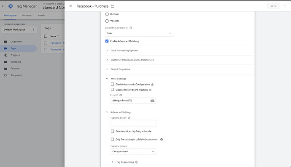Open the Once per event dropdown
The height and width of the screenshot is (167, 291).
click(x=133, y=151)
